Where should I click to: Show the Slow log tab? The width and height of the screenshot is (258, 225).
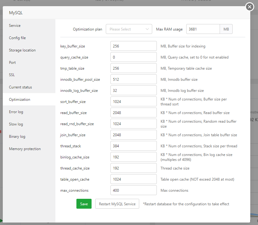tap(16, 124)
